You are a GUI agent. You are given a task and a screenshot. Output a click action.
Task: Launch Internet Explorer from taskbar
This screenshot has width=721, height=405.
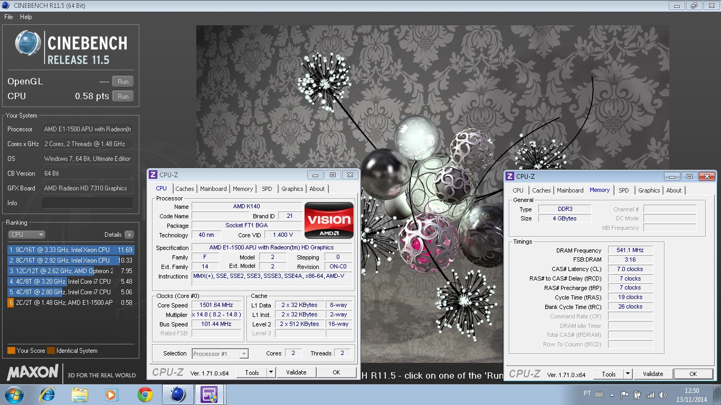point(48,394)
